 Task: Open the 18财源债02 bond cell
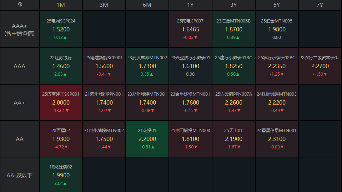point(61,175)
